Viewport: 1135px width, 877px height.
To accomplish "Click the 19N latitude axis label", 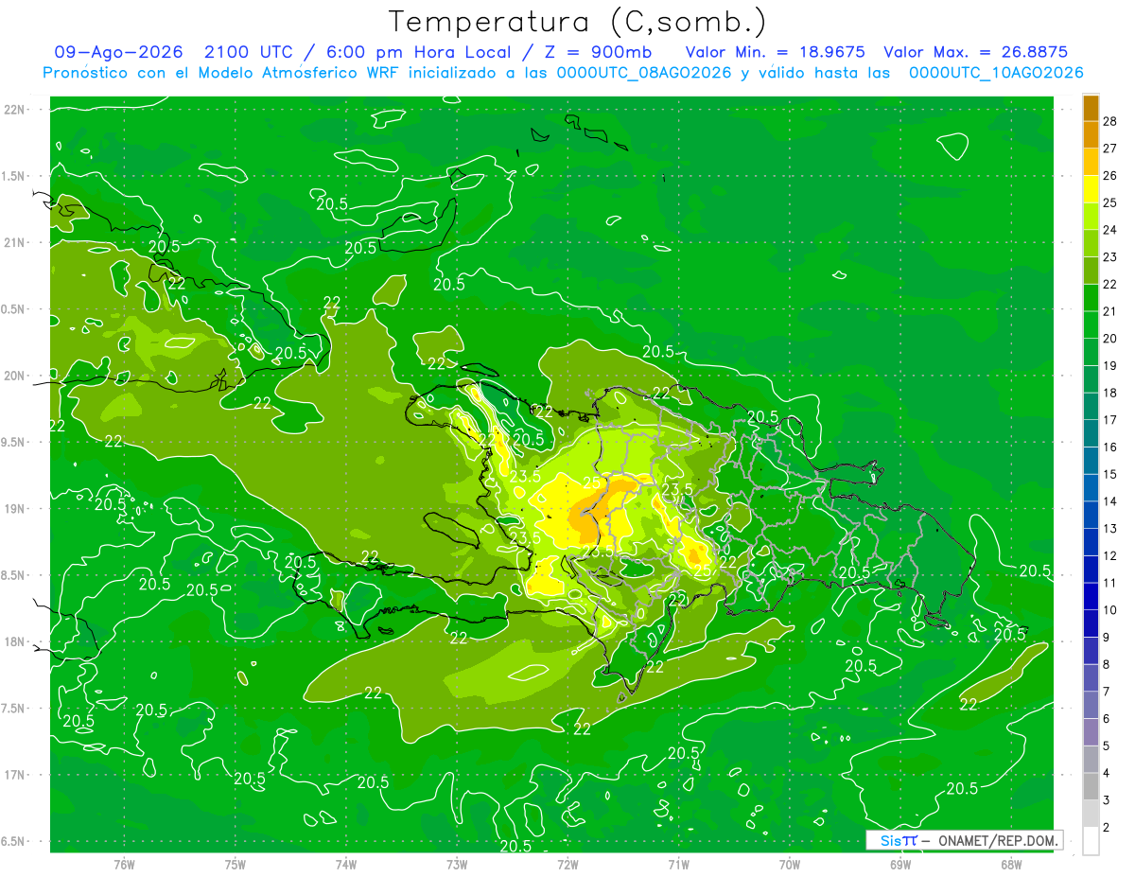I will 15,508.
